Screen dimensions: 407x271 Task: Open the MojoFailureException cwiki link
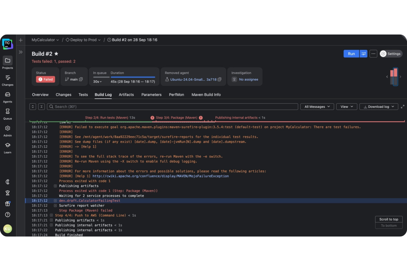tap(161, 176)
